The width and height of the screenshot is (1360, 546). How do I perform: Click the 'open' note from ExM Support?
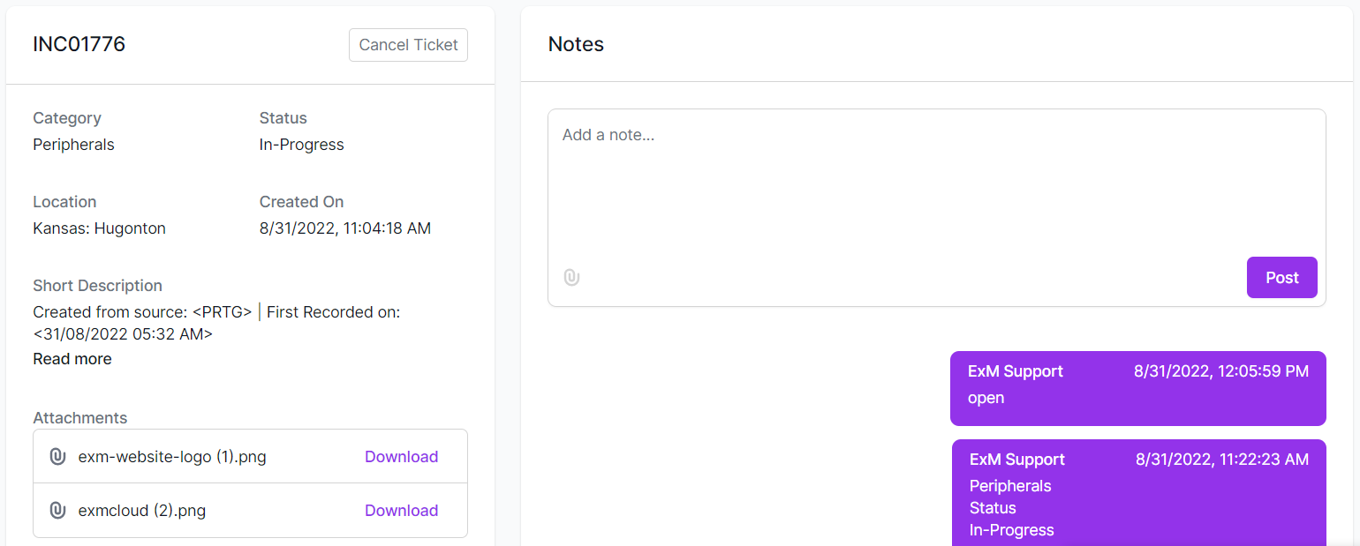pos(1138,388)
